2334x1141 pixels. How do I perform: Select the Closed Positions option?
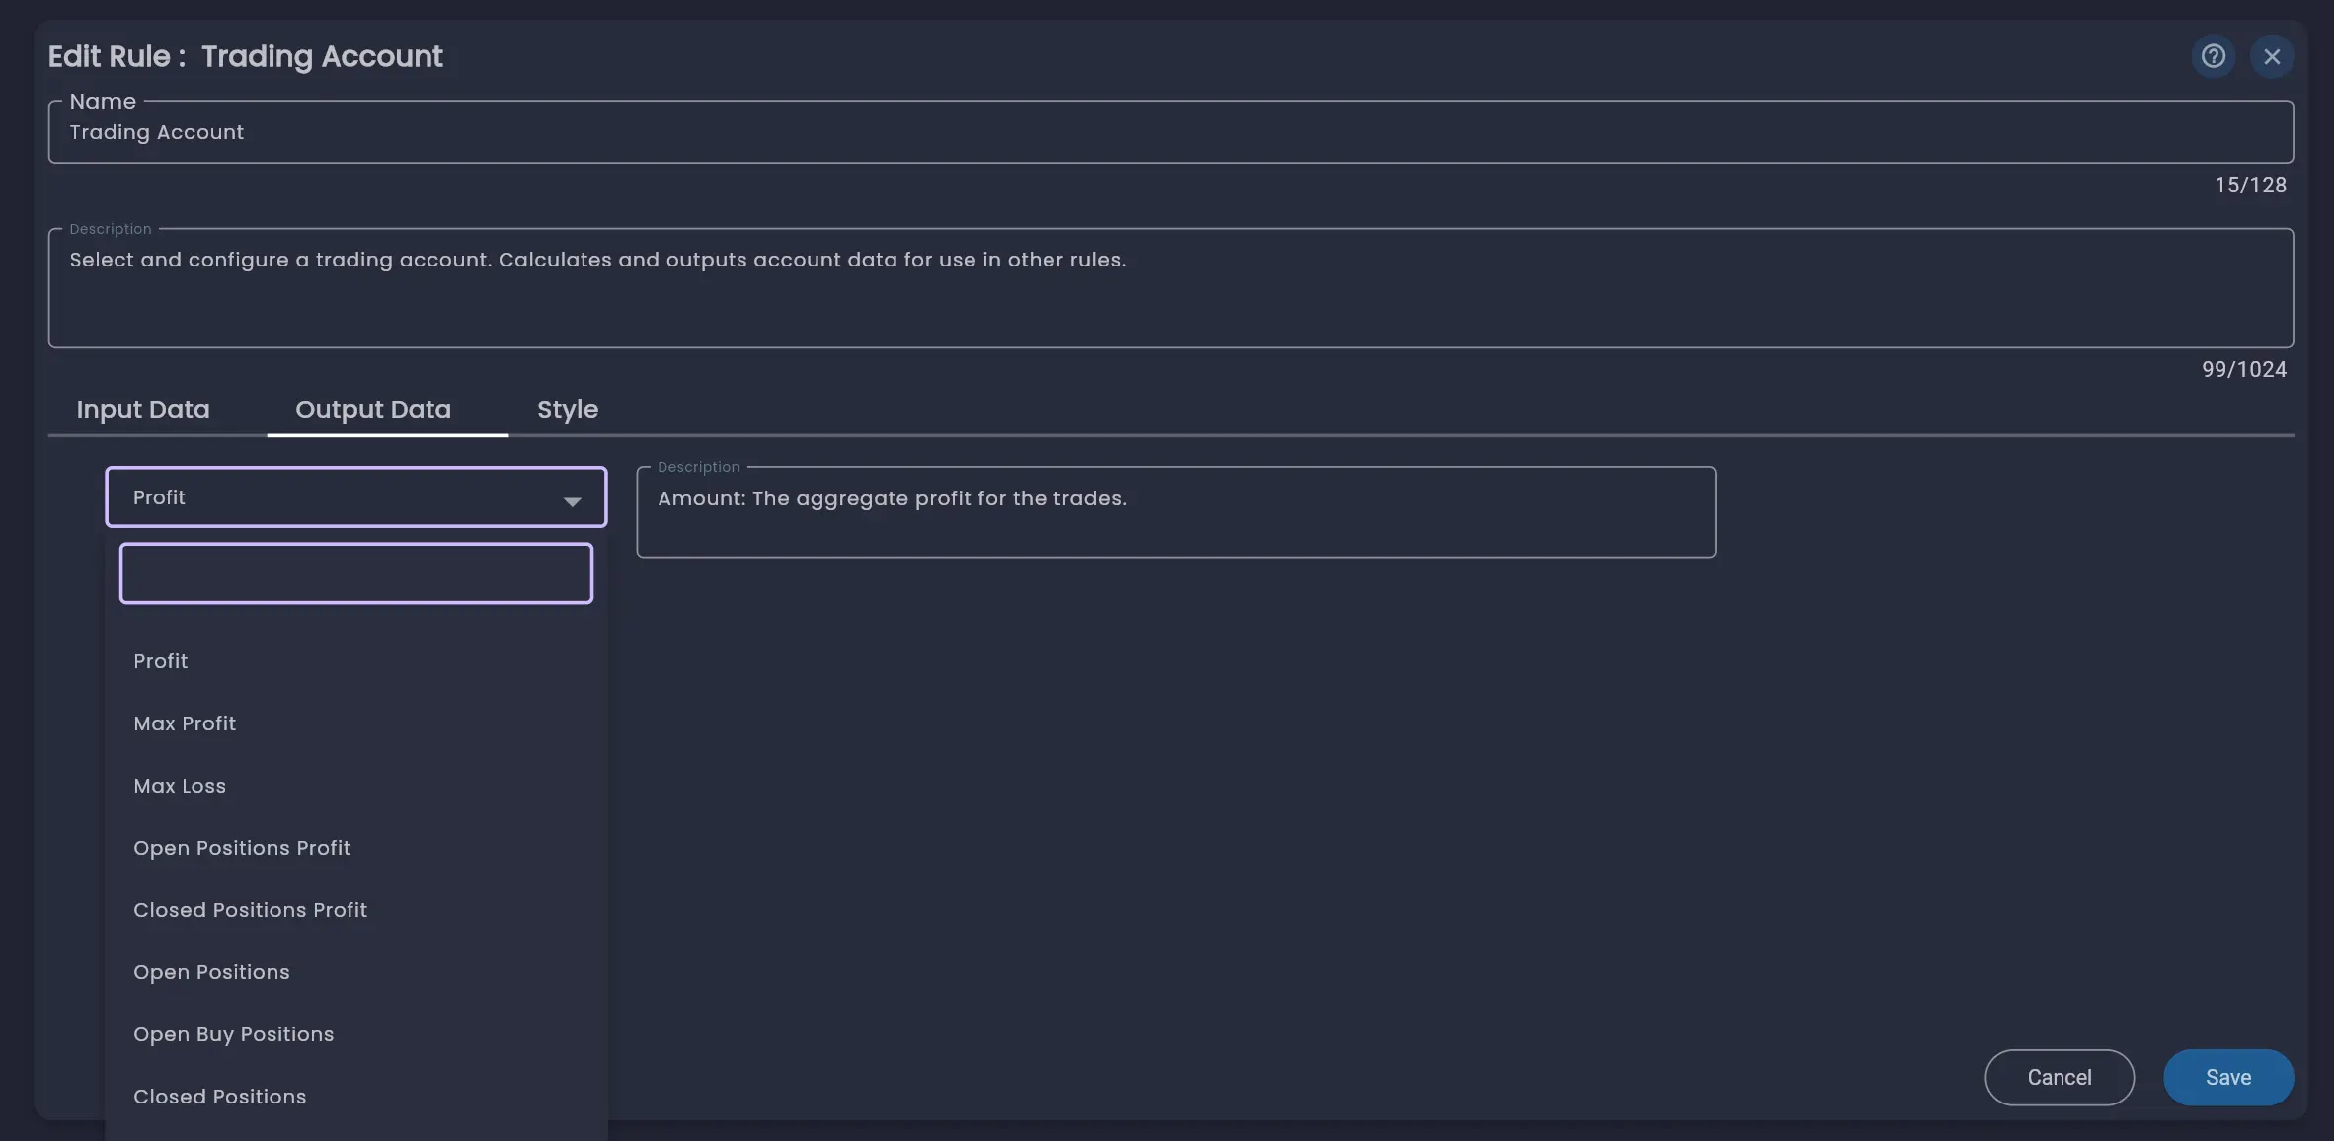[220, 1096]
